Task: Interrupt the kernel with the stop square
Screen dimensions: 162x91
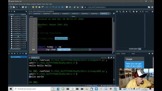Action: pyautogui.click(x=109, y=58)
